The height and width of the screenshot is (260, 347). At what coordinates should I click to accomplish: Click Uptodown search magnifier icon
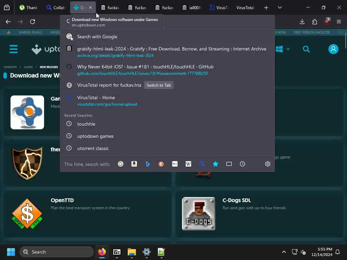(x=306, y=49)
